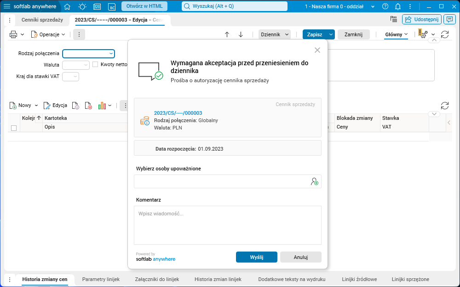Expand the Operacje menu
The height and width of the screenshot is (287, 460).
point(48,34)
